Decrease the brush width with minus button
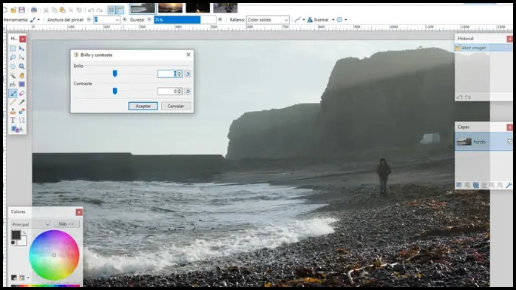Image resolution: width=516 pixels, height=290 pixels. [89, 20]
